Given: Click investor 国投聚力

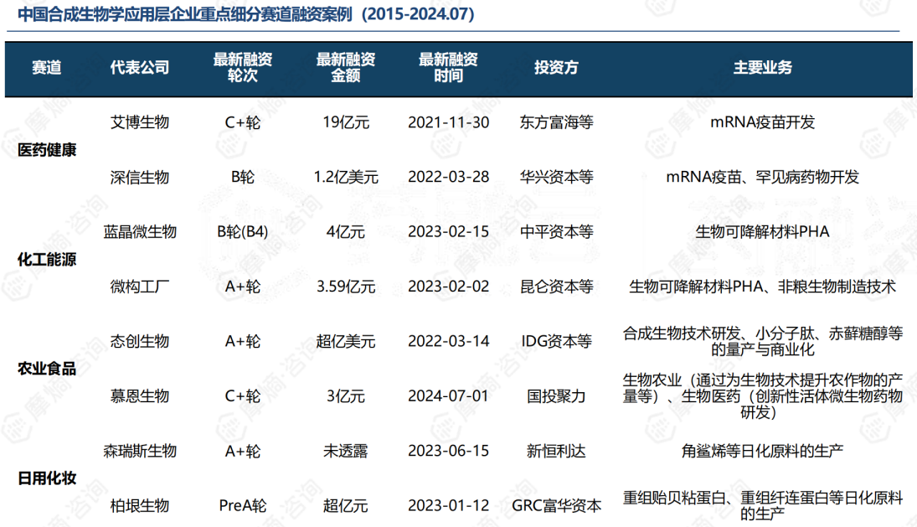Looking at the screenshot, I should coord(556,396).
